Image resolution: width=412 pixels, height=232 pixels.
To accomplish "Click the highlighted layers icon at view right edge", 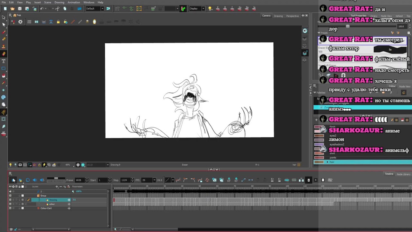I will click(304, 53).
